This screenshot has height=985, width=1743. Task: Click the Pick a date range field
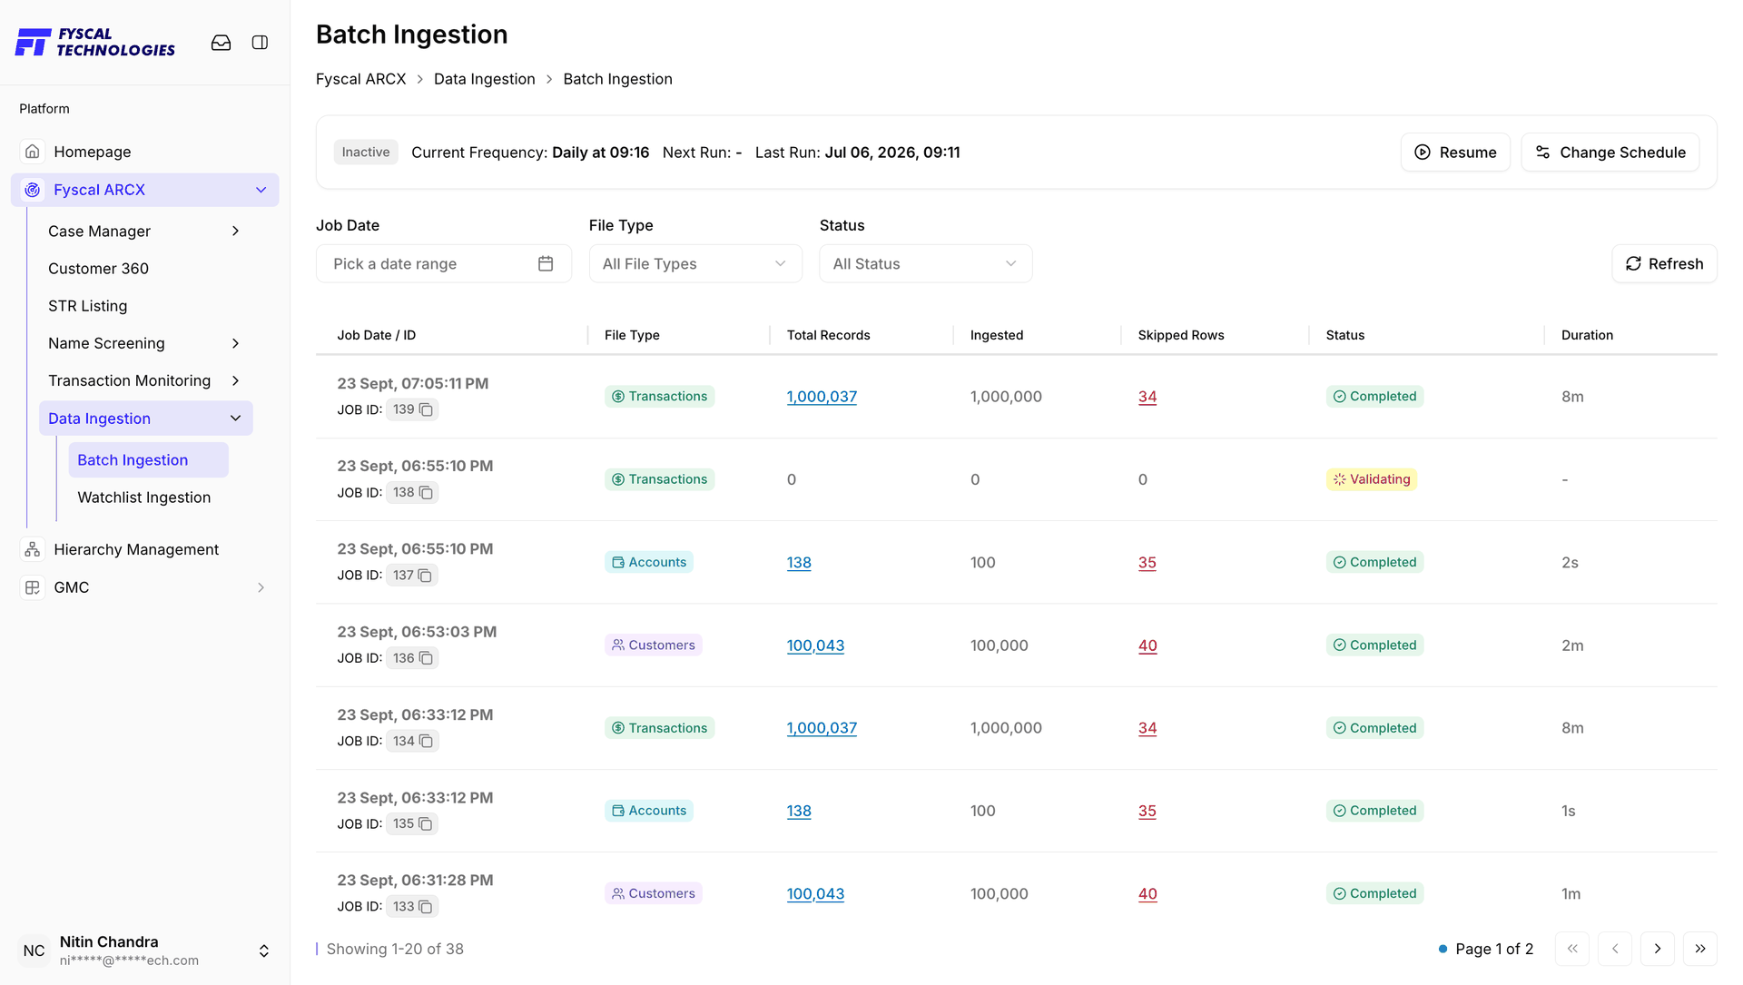click(443, 263)
